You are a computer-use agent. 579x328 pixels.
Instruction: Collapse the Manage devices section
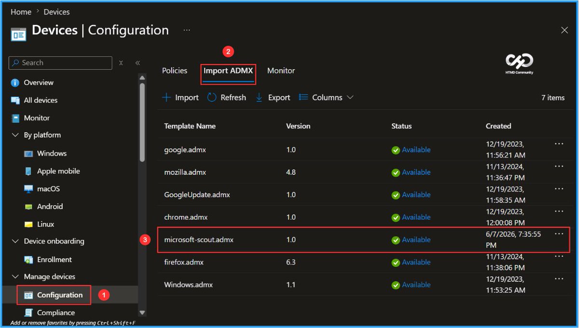[15, 277]
